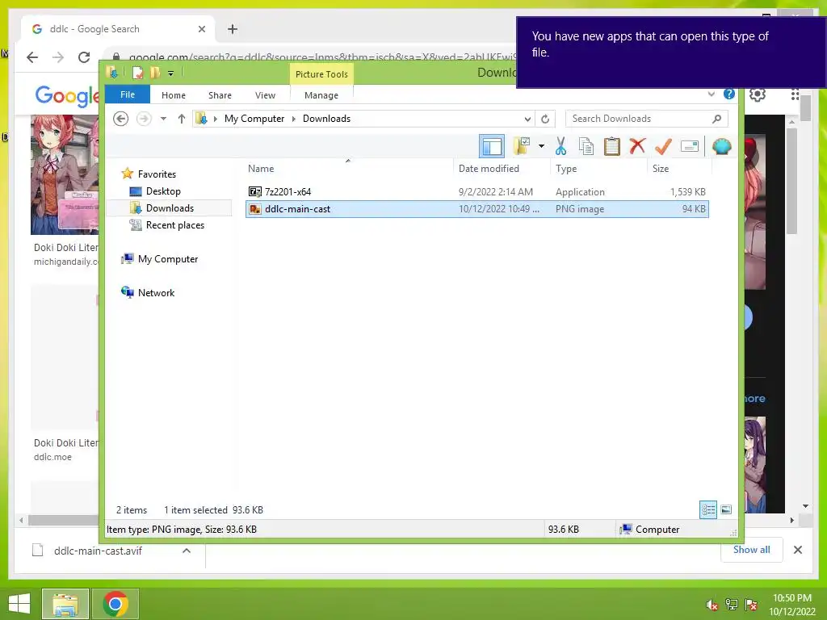This screenshot has height=620, width=827.
Task: Open ddlc-main-cast.avif download options chevron
Action: pyautogui.click(x=187, y=551)
